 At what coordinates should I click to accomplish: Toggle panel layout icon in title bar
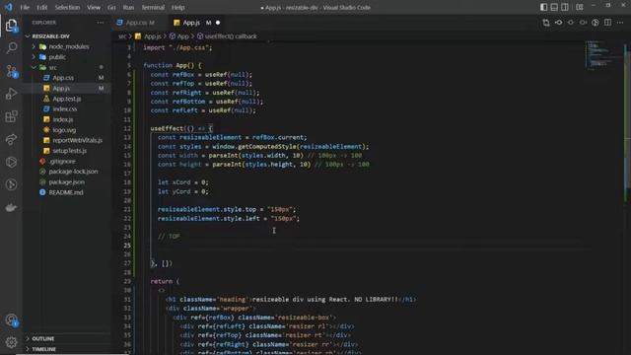coord(554,7)
